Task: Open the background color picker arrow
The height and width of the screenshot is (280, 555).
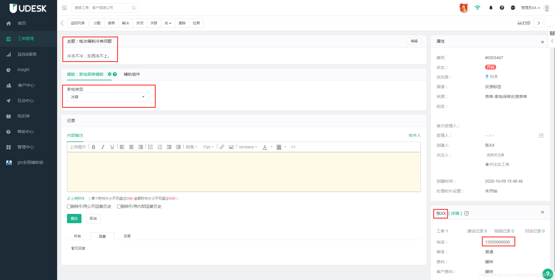Action: [286, 147]
